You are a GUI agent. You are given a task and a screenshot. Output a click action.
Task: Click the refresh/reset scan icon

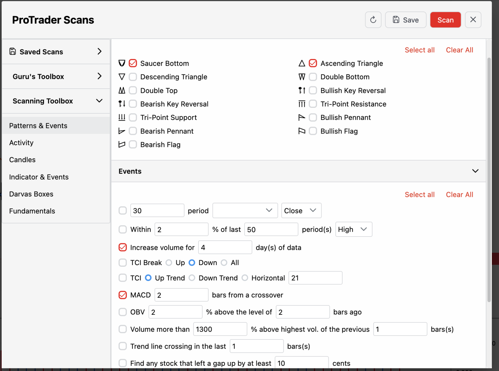click(373, 20)
